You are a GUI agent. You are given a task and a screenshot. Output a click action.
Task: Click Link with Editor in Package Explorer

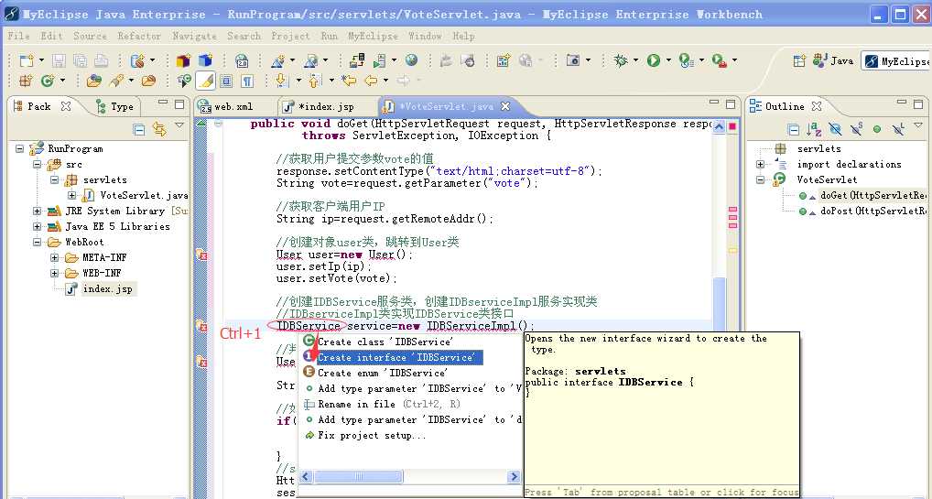click(158, 128)
